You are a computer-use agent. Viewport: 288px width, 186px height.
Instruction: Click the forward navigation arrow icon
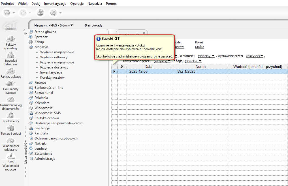tap(23, 13)
